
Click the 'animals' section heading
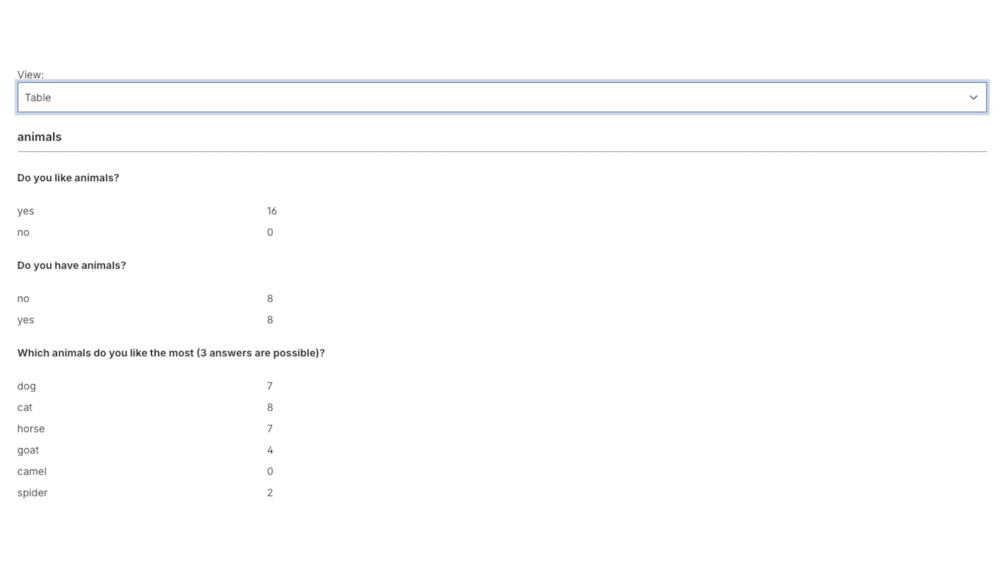tap(39, 137)
